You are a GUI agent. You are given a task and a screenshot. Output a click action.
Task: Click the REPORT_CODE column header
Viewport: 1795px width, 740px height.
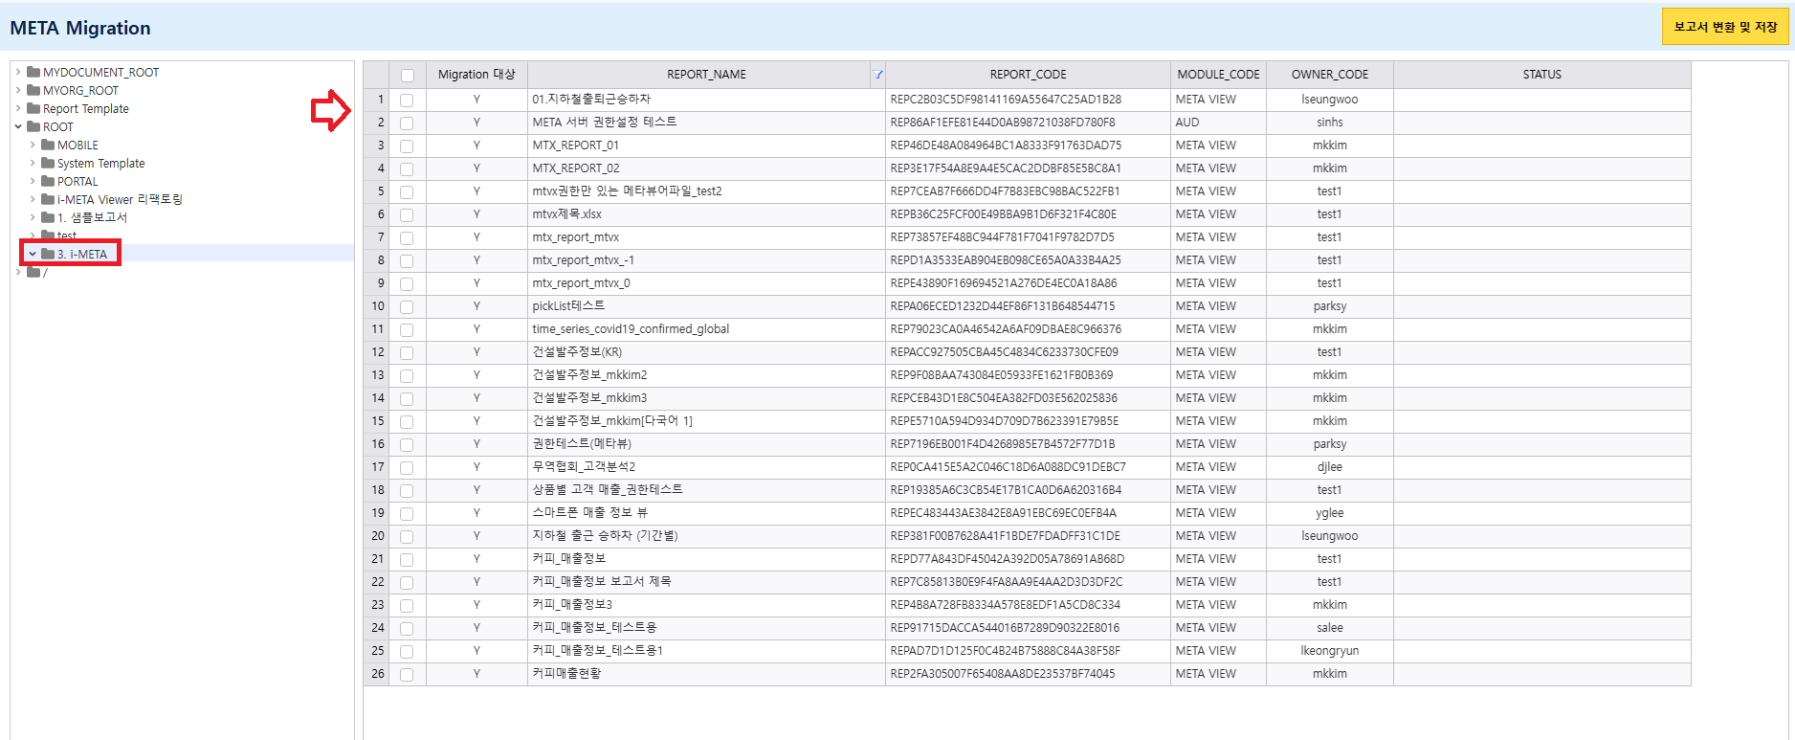click(1028, 75)
